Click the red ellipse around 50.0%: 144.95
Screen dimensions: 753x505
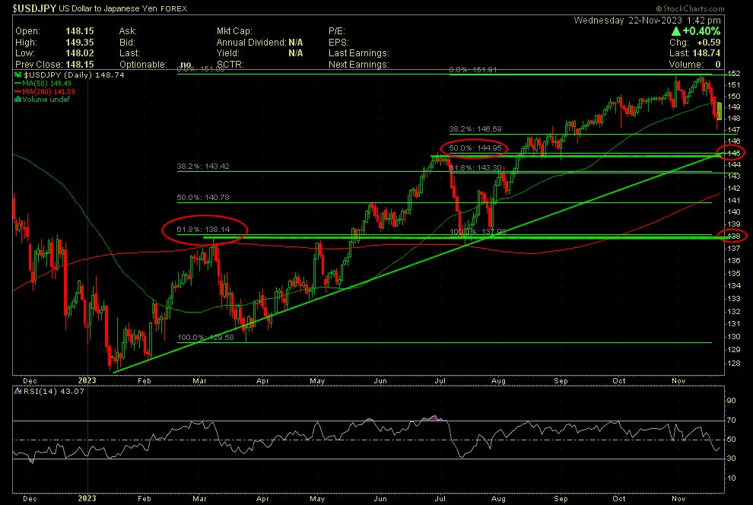click(x=476, y=147)
